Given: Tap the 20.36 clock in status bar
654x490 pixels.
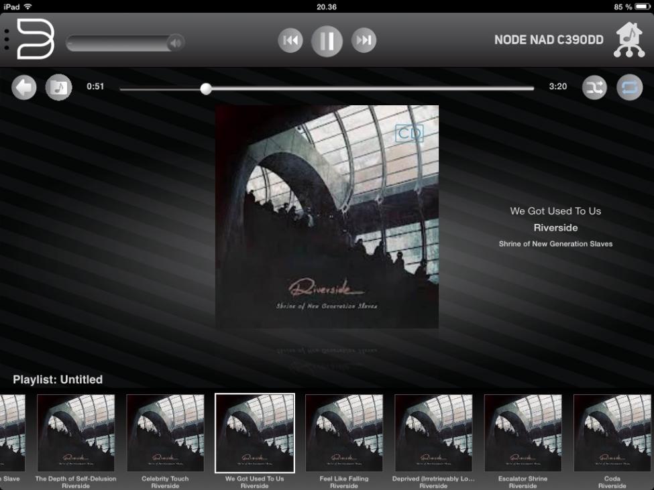Looking at the screenshot, I should (x=327, y=7).
